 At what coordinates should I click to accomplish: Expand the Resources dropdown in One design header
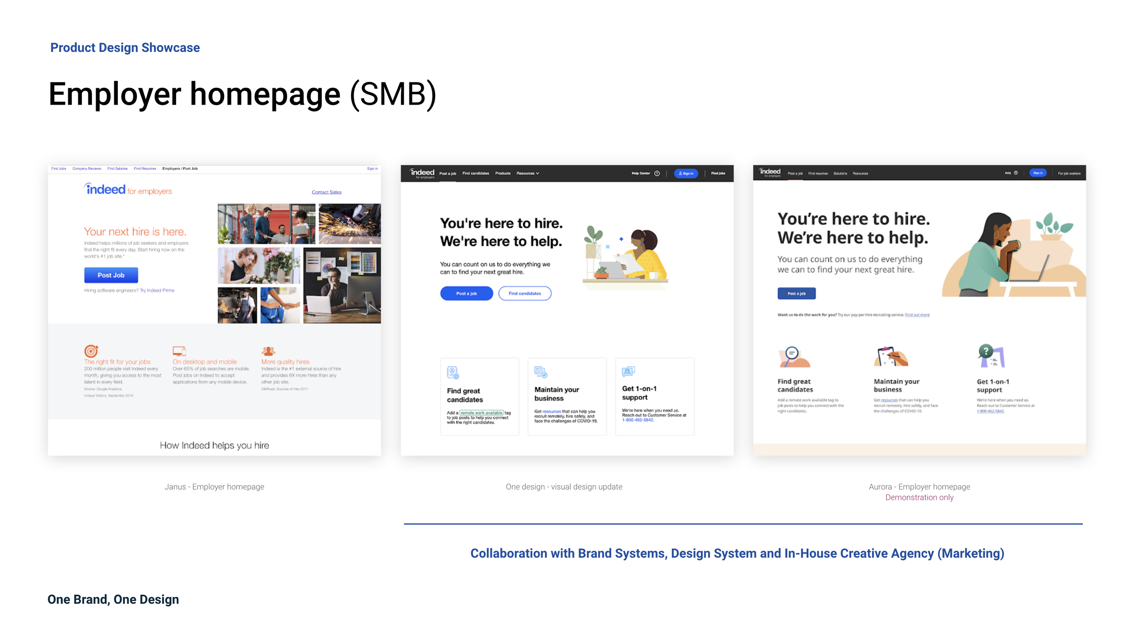click(x=528, y=173)
